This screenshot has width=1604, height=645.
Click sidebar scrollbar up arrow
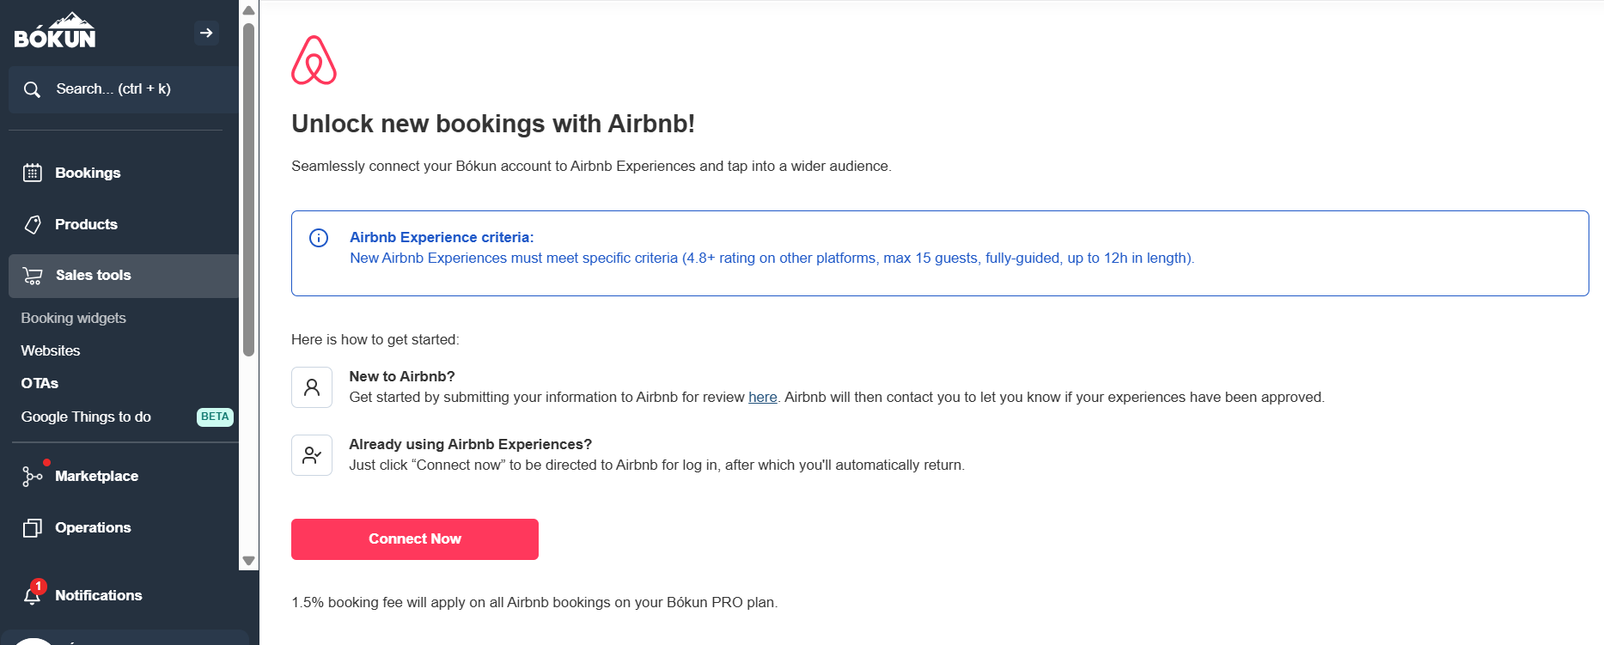pos(249,10)
